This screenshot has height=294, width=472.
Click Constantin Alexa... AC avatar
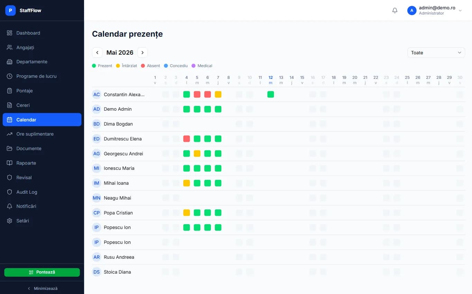pyautogui.click(x=96, y=94)
